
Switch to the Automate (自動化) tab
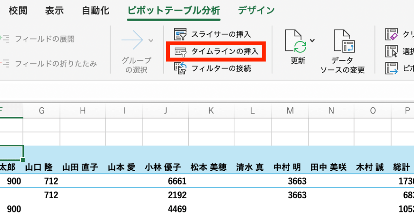tap(95, 11)
